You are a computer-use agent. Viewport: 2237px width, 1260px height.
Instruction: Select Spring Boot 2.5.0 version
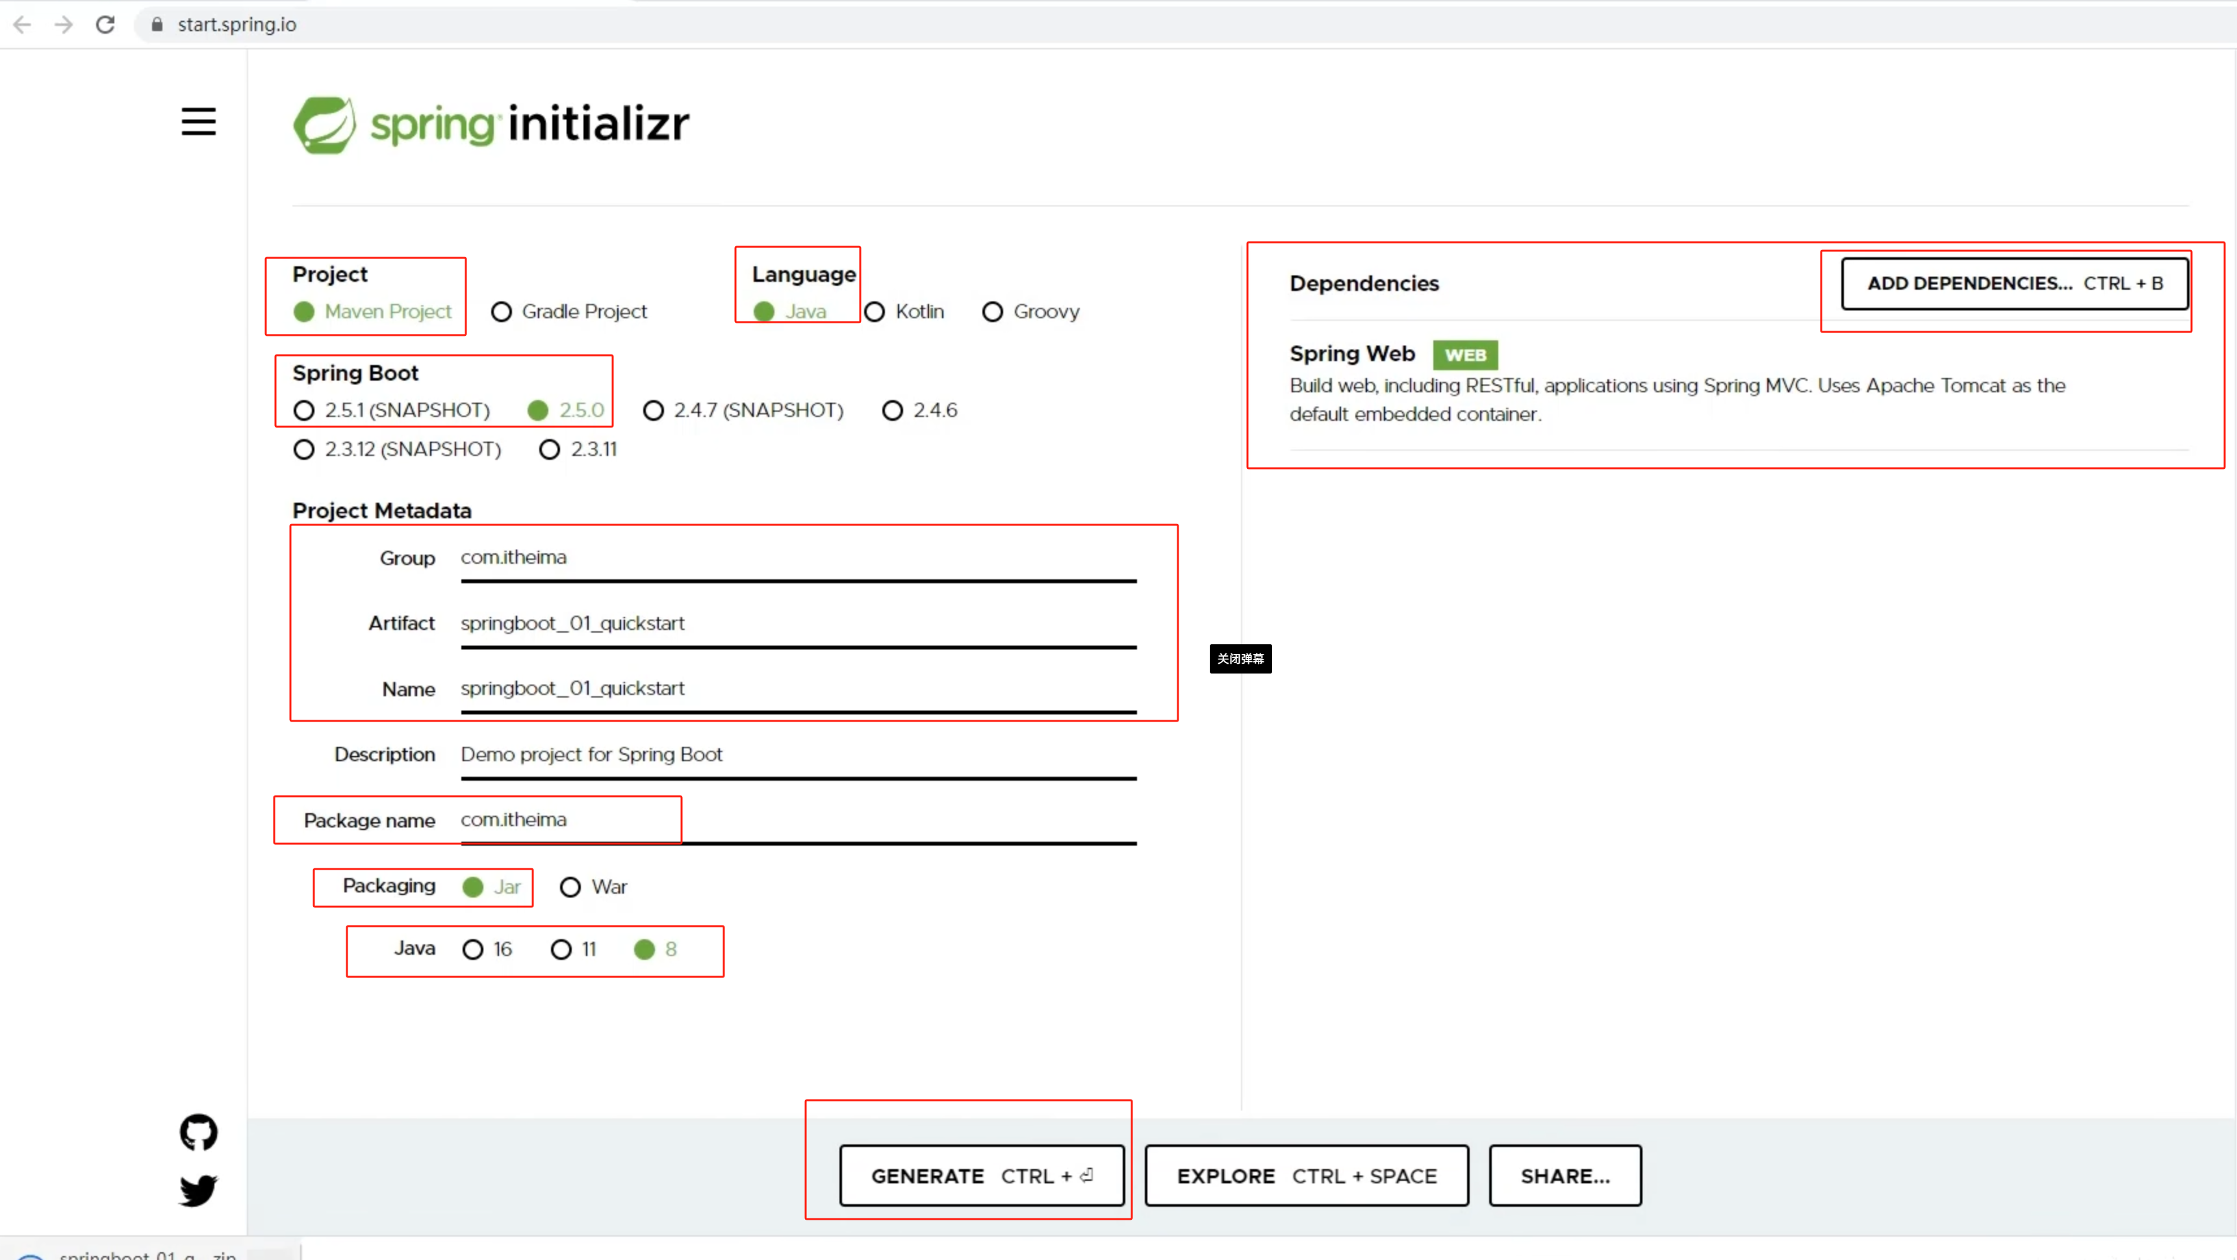(565, 410)
